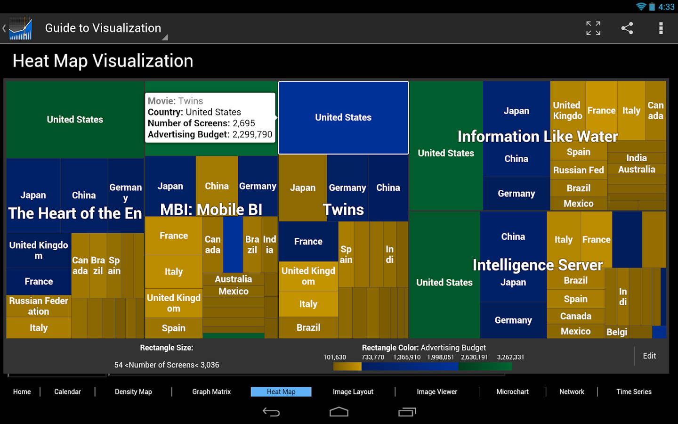
Task: Select the highlighted blue United States Twins rectangle
Action: pos(343,118)
